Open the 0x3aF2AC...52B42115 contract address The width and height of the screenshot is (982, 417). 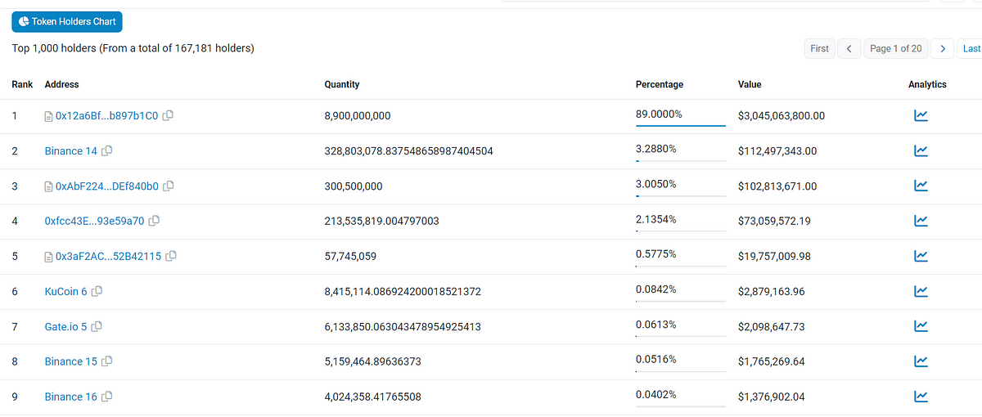[108, 257]
